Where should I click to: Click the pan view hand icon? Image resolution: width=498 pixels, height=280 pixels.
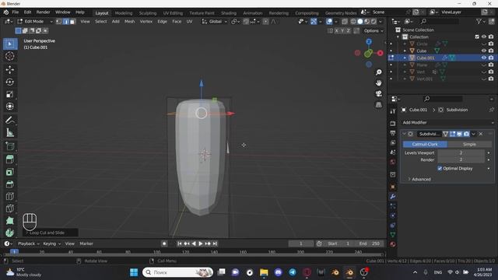tap(379, 83)
